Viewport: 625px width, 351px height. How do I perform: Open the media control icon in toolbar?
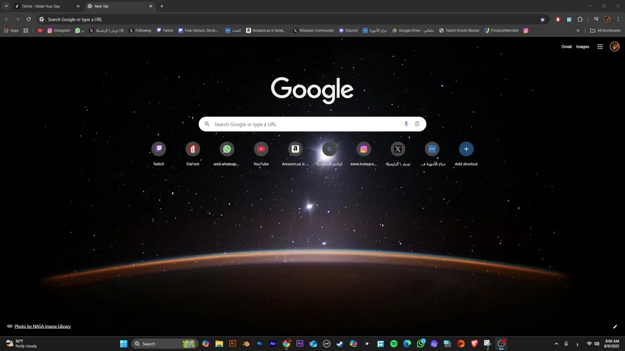point(596,19)
